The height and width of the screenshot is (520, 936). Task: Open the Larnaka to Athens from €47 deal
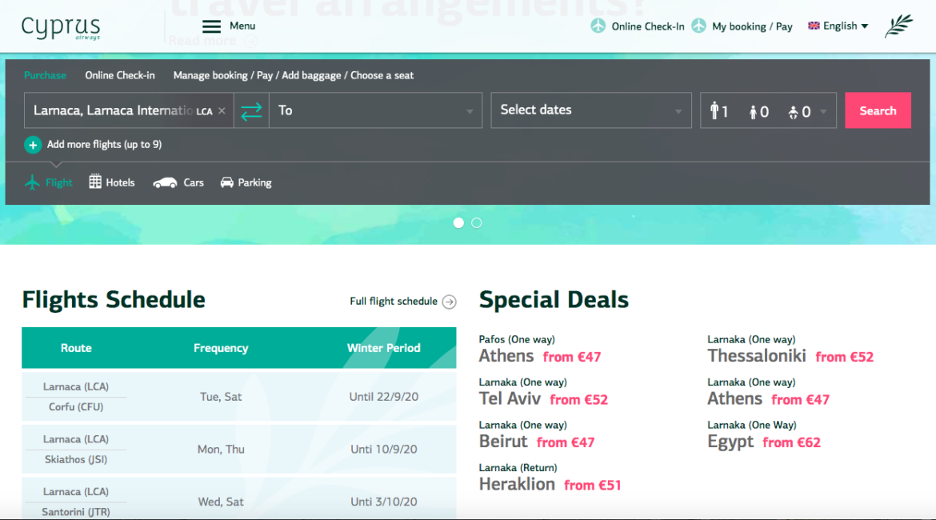click(768, 393)
